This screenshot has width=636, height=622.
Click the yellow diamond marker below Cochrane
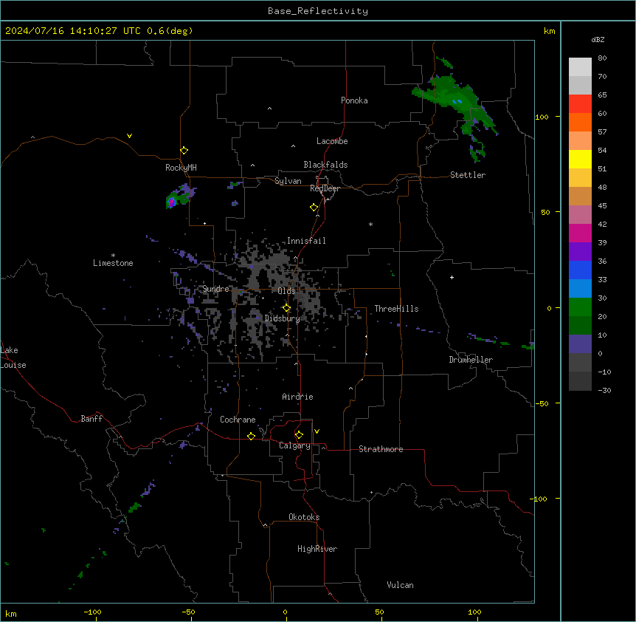click(x=251, y=436)
